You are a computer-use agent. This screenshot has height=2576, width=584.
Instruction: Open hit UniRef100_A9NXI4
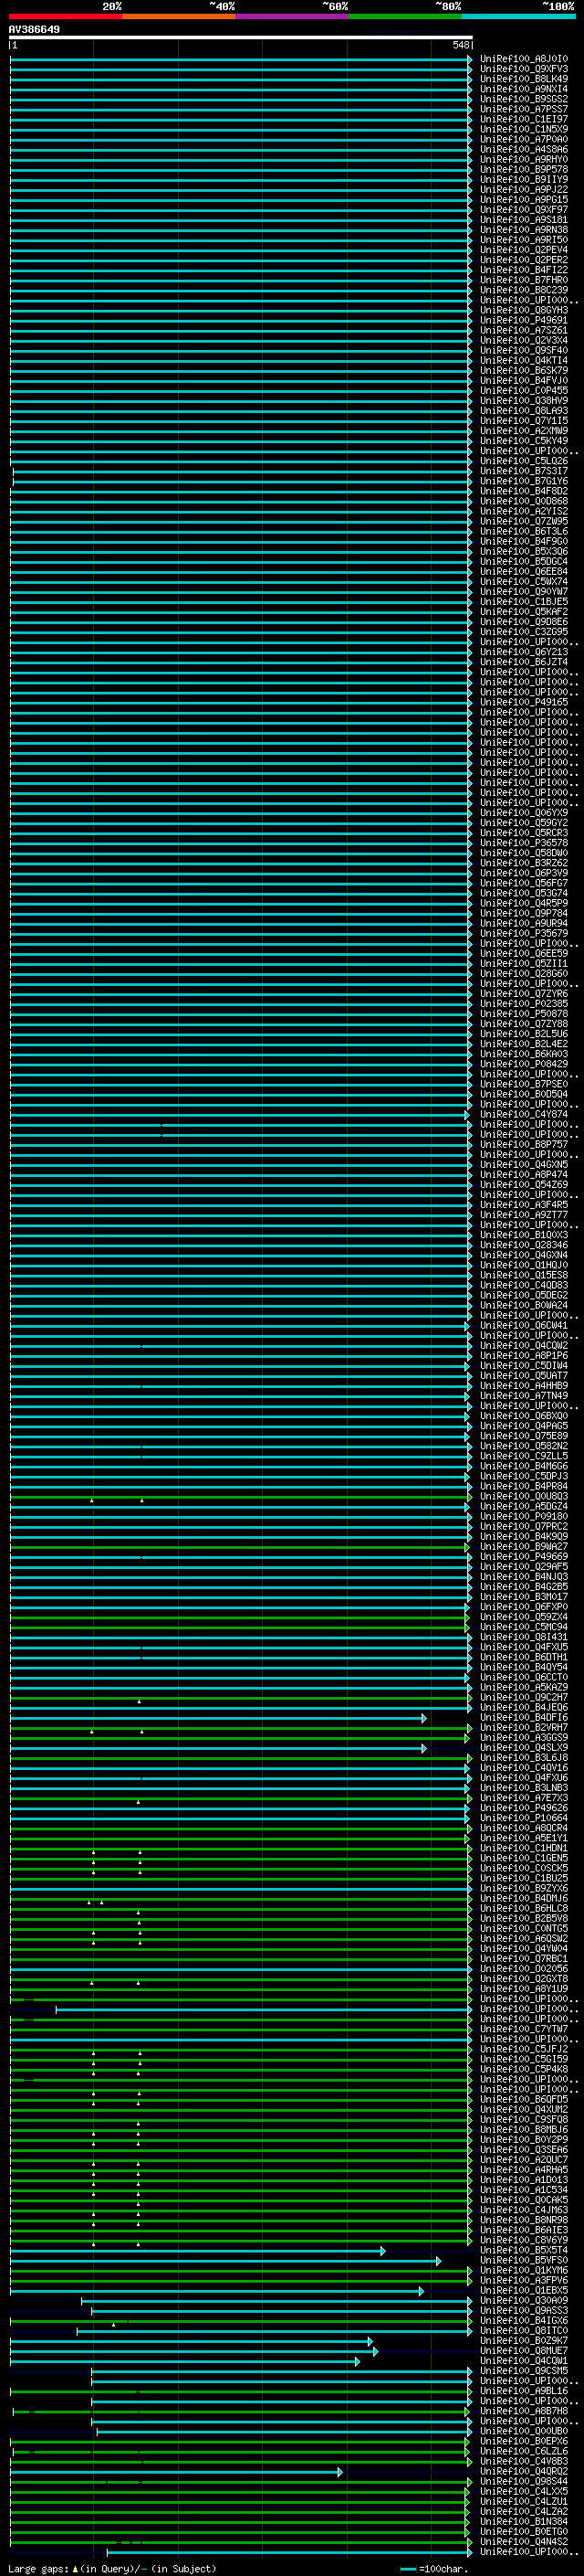[524, 89]
